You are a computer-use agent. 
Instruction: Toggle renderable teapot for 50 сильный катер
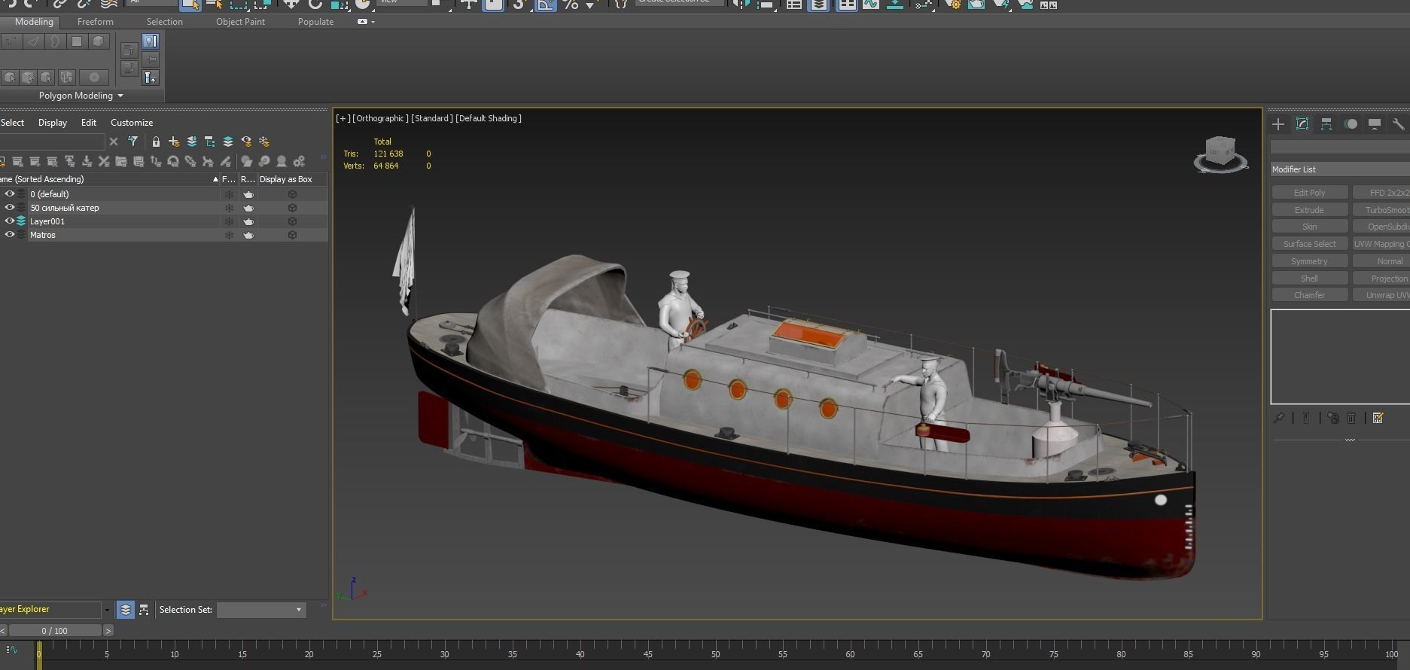coord(248,208)
